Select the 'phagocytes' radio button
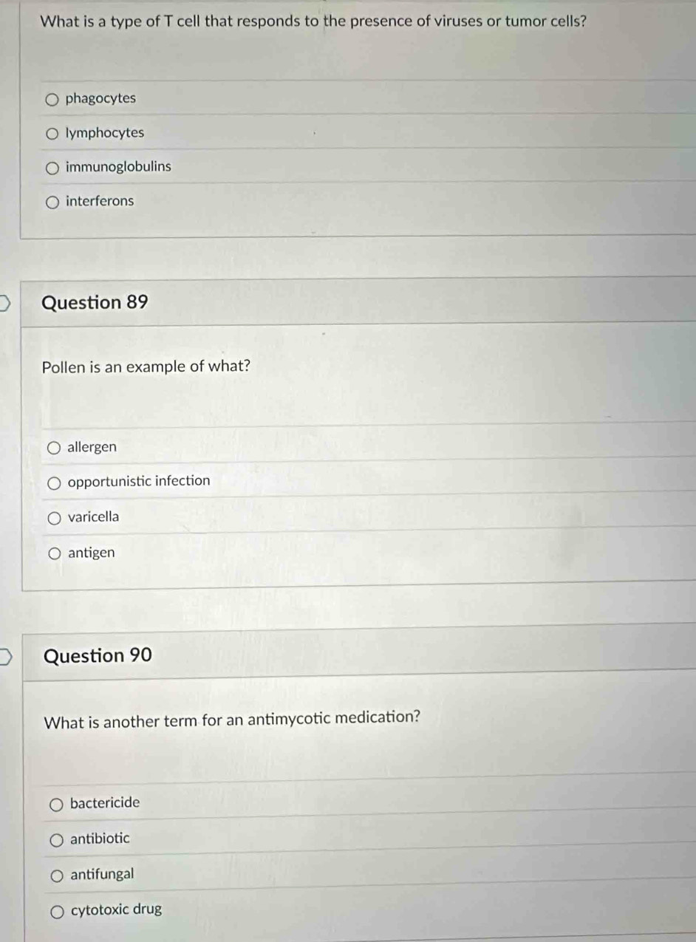Screen dimensions: 696x942 [52, 99]
